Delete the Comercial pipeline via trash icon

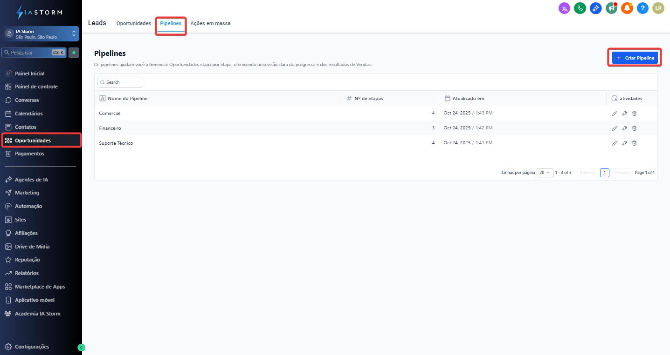[634, 113]
